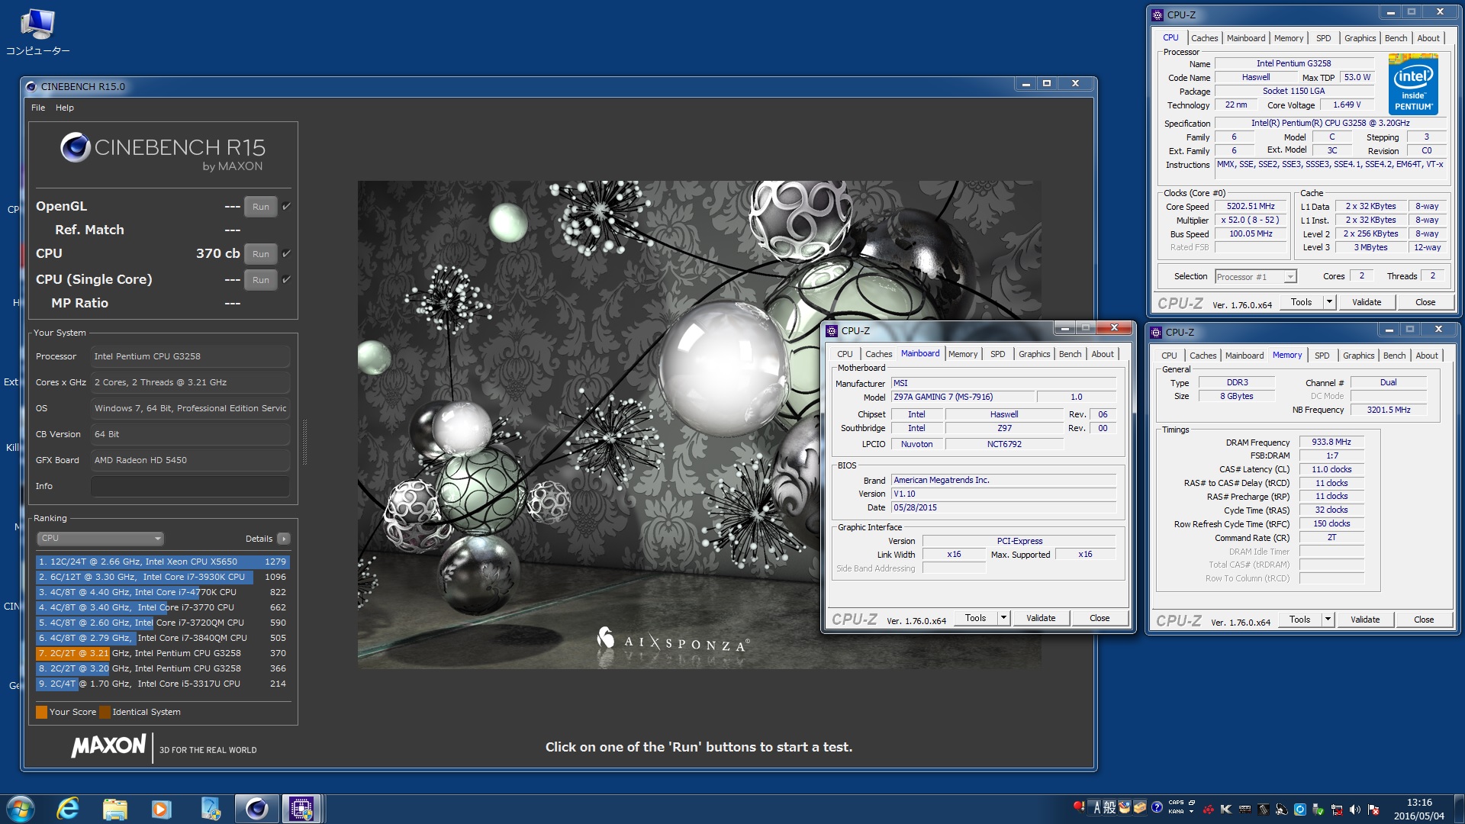Viewport: 1465px width, 824px height.
Task: Select ranking row Intel Core i7-4770K CPU
Action: pos(163,592)
